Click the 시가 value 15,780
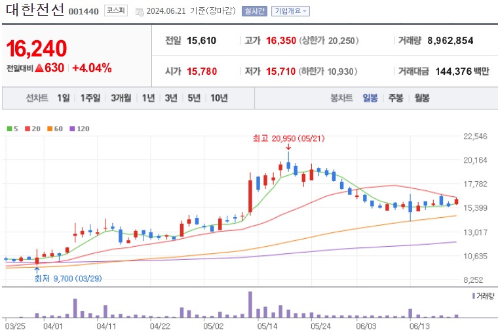The image size is (498, 334). [202, 72]
